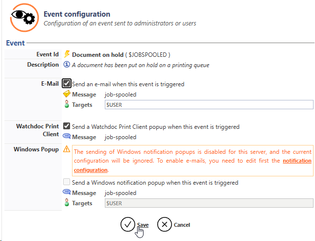
Task: Click the Watchdoc Print Client message bubble icon
Action: [67, 137]
